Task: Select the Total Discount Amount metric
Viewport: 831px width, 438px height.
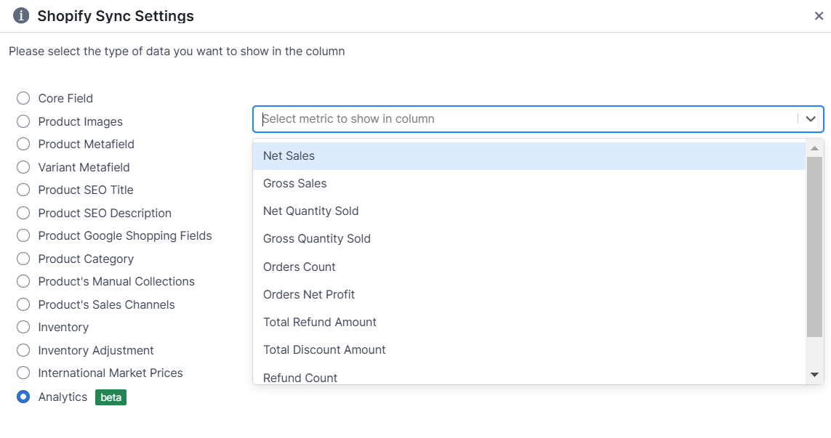Action: coord(324,349)
